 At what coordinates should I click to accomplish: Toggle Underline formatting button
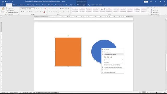click(26, 12)
